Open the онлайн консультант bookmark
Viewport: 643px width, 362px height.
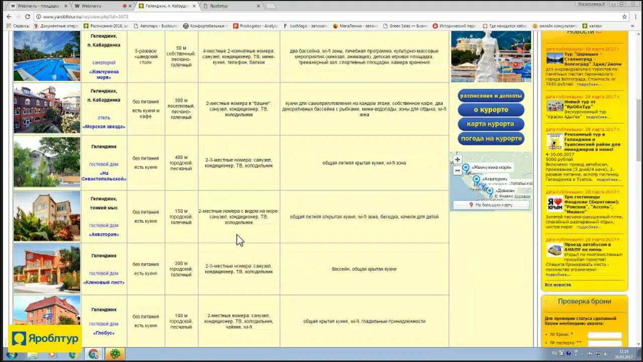[x=555, y=26]
